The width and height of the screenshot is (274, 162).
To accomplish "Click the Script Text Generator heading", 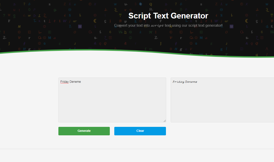I will coord(168,16).
